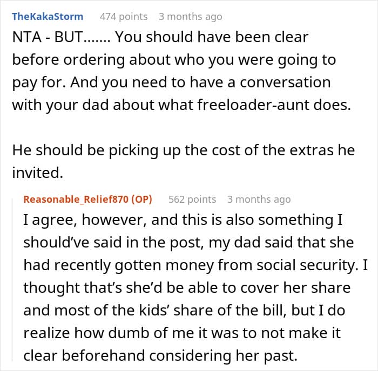Viewport: 378px width, 371px height.
Task: Click the 562 points score
Action: 192,200
